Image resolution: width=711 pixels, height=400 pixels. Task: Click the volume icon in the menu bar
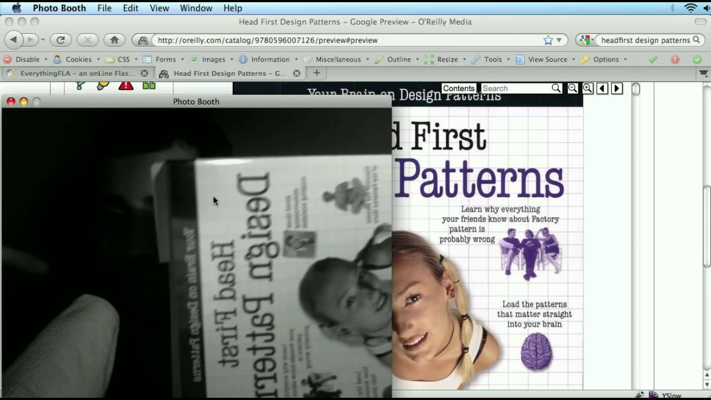tap(707, 8)
